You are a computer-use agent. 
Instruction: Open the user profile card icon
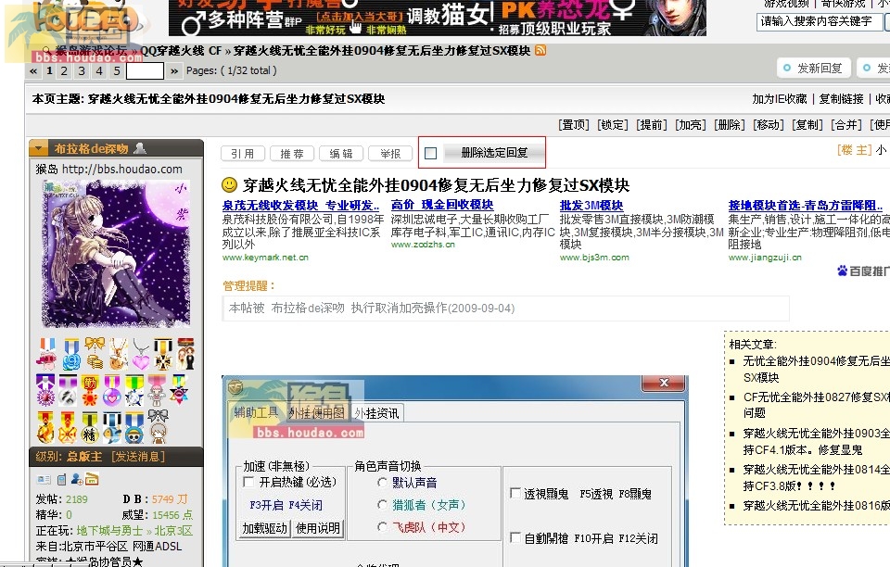coord(44,480)
